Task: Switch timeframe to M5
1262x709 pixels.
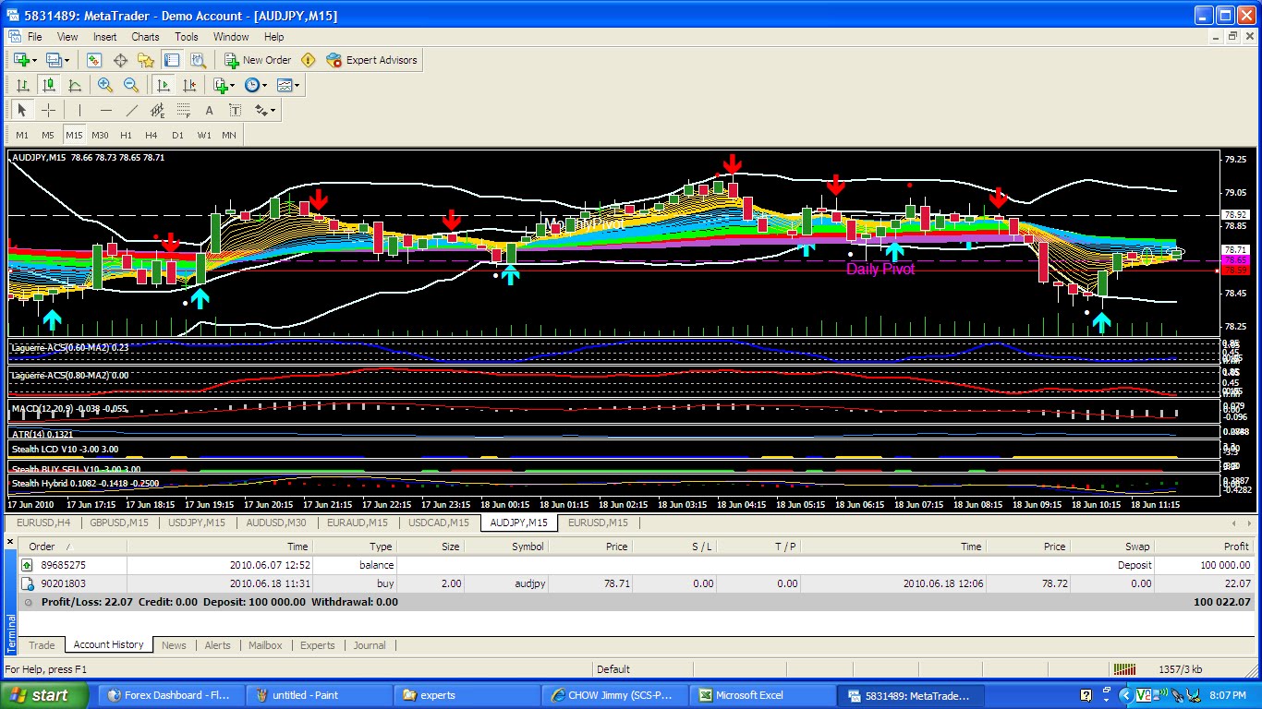Action: pyautogui.click(x=48, y=135)
